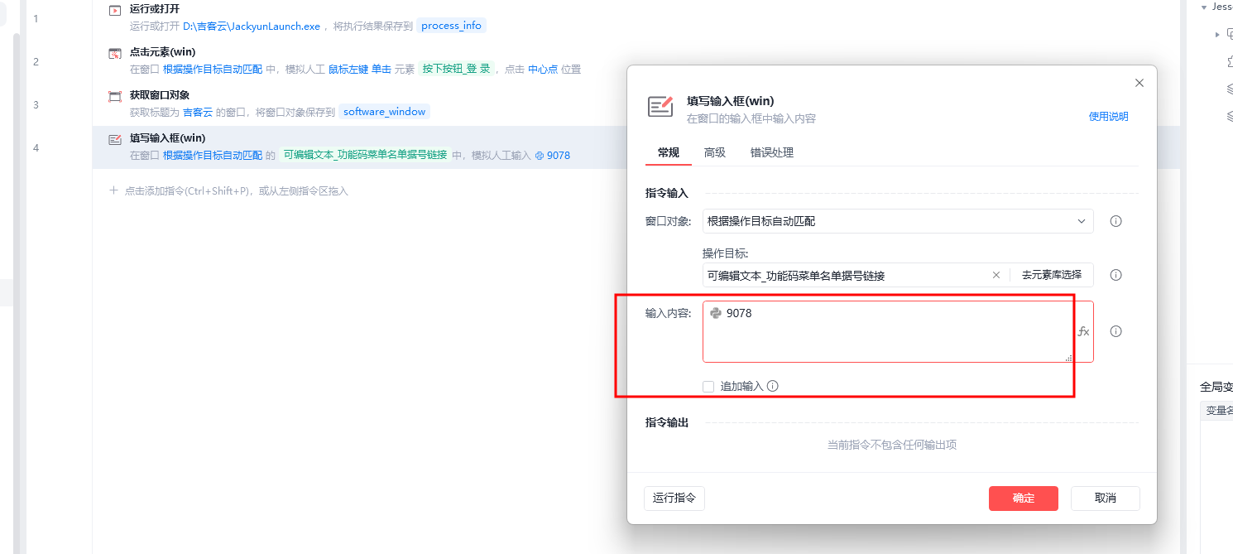Open the fx expression editor icon
Image resolution: width=1233 pixels, height=554 pixels.
point(1083,331)
